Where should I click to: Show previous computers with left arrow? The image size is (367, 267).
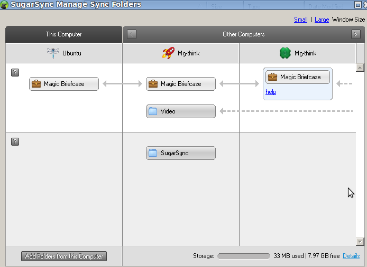coord(132,34)
